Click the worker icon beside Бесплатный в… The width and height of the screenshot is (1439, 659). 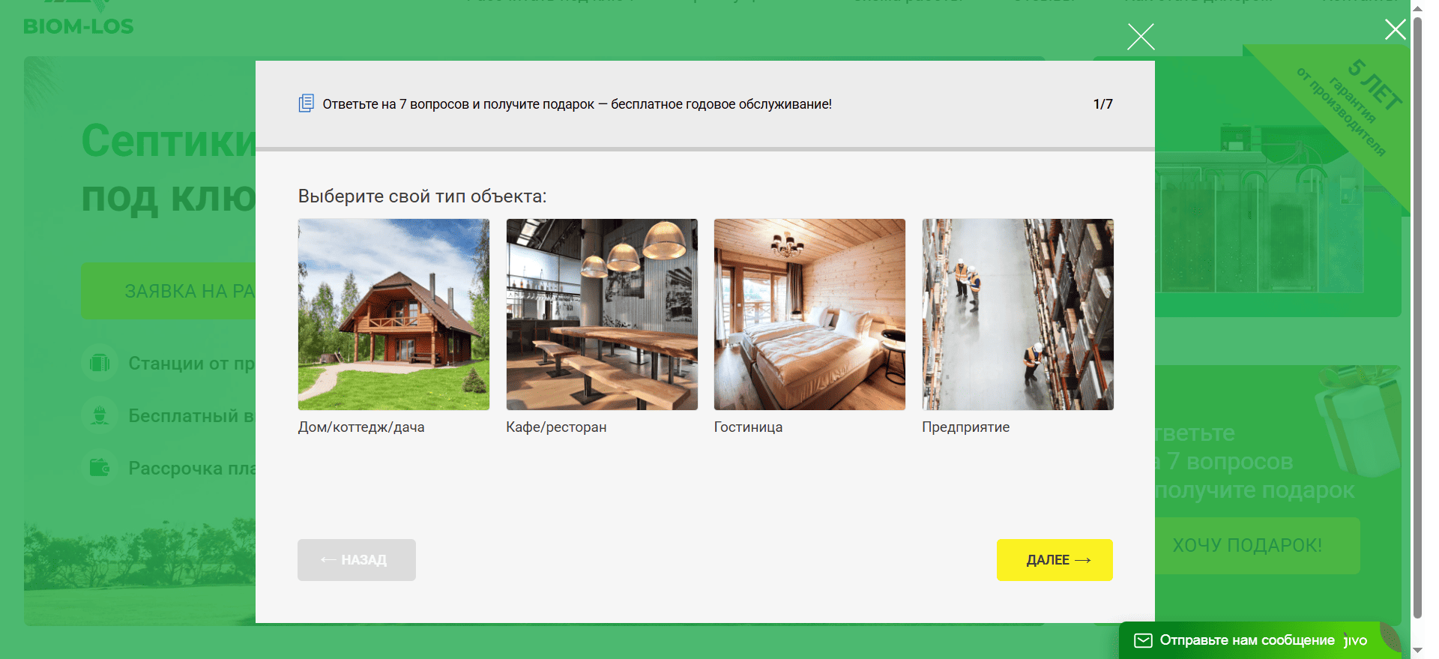100,415
